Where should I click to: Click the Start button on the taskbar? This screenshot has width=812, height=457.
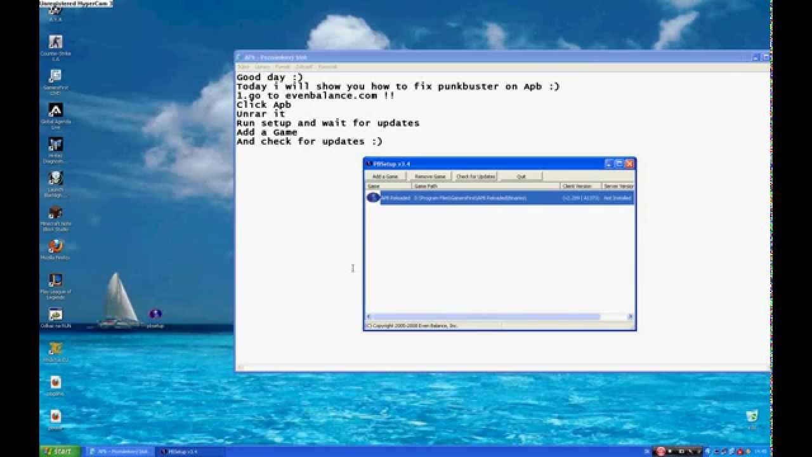pos(60,451)
